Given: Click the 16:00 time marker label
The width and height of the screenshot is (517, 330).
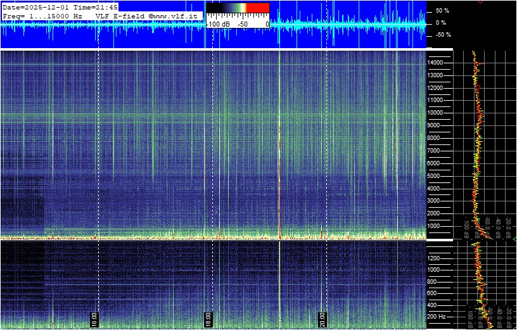Looking at the screenshot, I should tap(94, 317).
